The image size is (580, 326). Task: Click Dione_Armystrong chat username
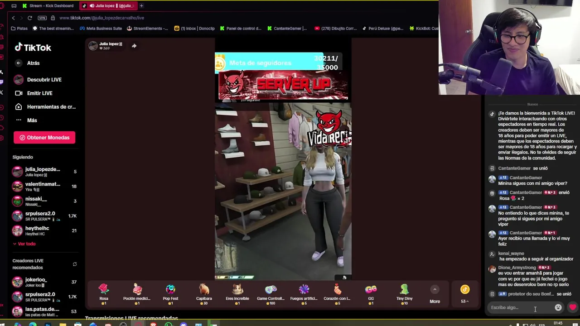click(517, 268)
